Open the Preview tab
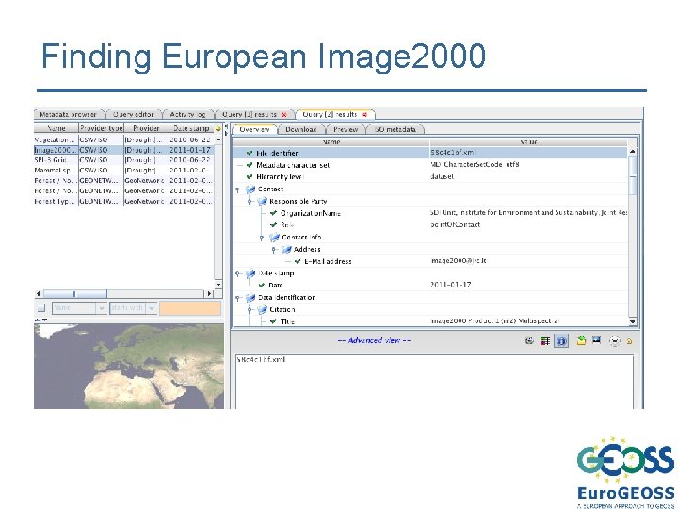The image size is (678, 509). 346,129
